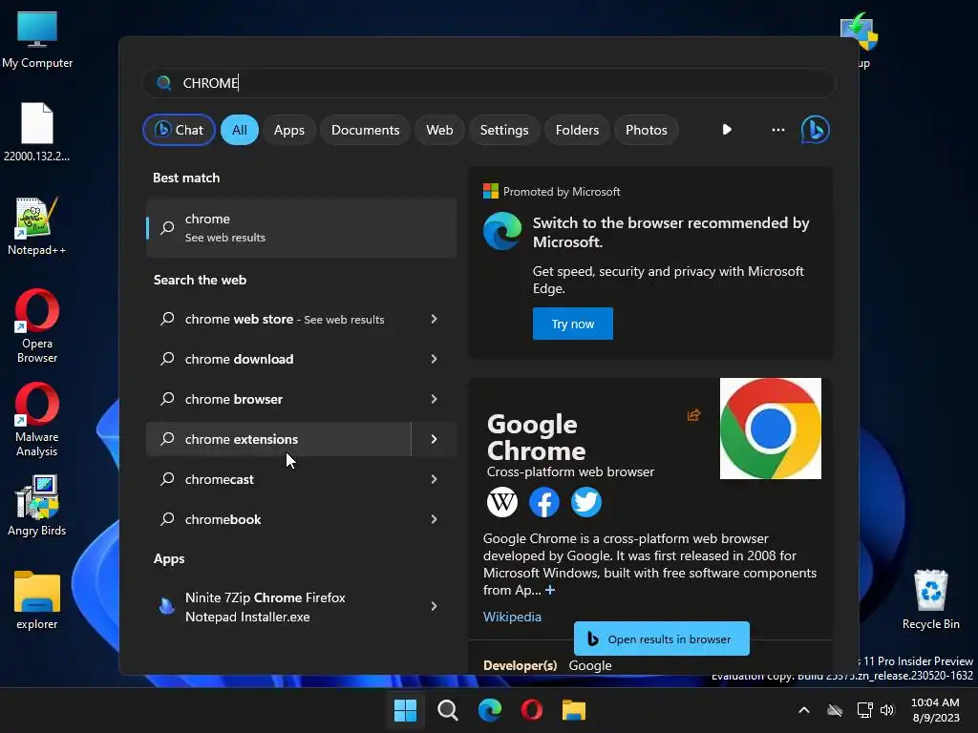Open Microsoft Edge from taskbar
The height and width of the screenshot is (733, 978).
click(490, 710)
